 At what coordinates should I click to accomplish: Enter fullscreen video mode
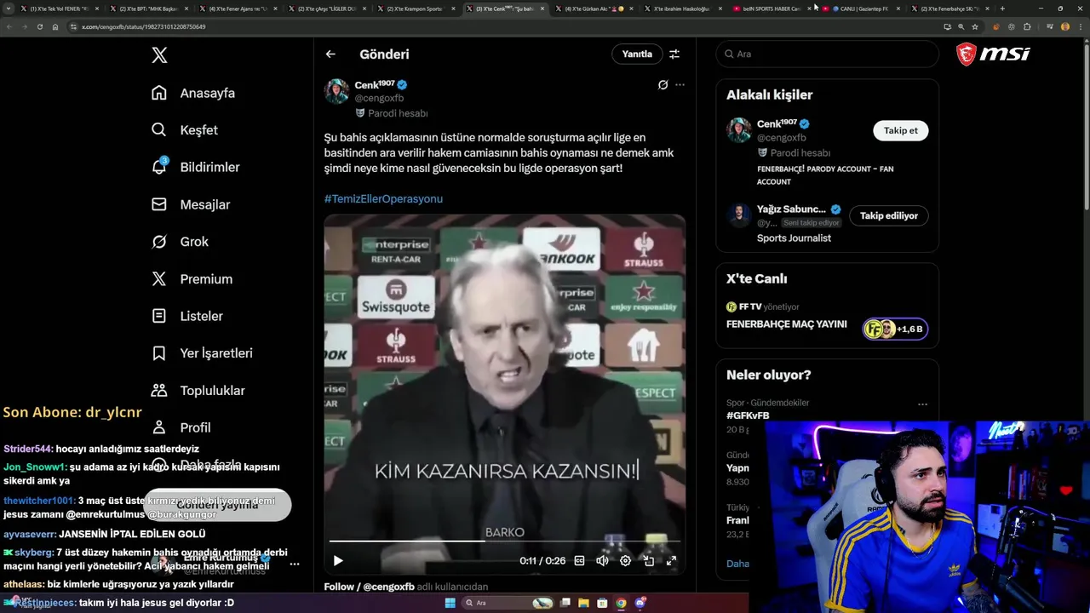(671, 560)
